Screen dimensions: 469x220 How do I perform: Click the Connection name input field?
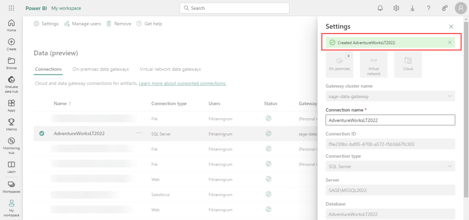(390, 120)
